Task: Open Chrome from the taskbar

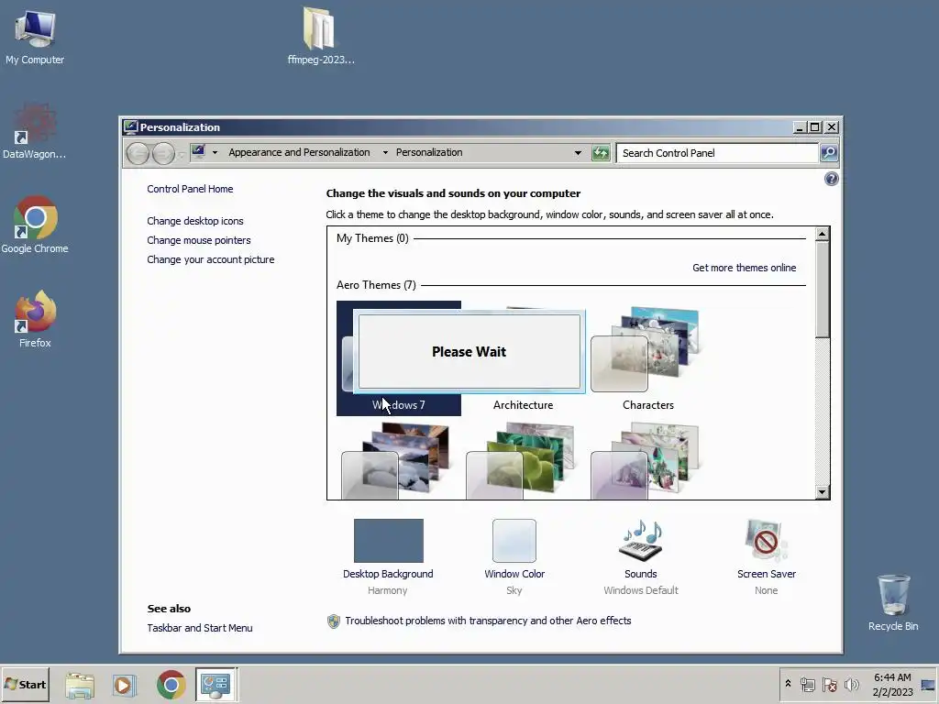Action: [171, 685]
